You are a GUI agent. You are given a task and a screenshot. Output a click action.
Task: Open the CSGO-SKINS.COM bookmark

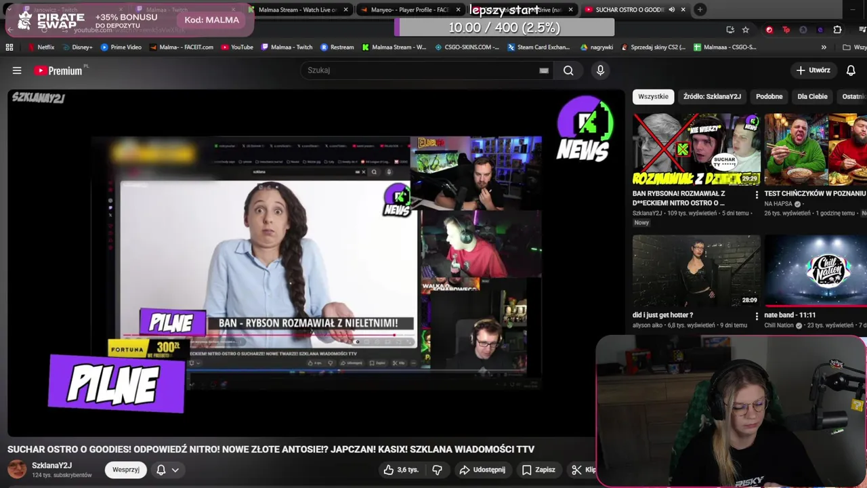[x=467, y=47]
